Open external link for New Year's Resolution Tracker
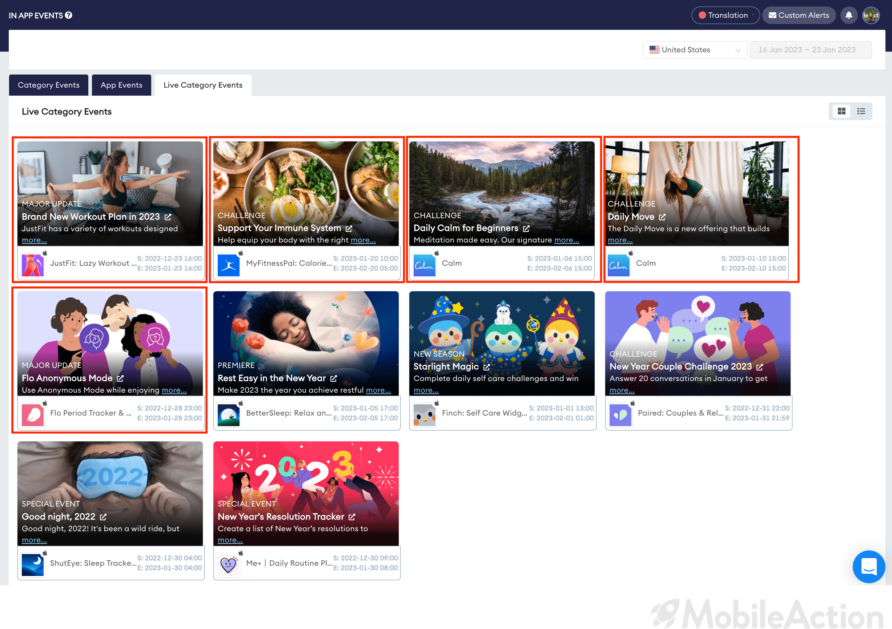The image size is (892, 629). tap(352, 517)
